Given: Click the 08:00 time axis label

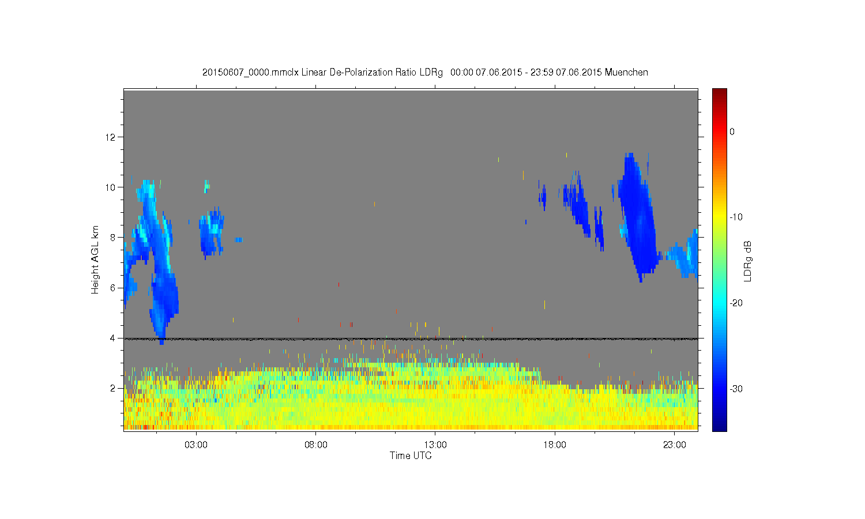Looking at the screenshot, I should coord(316,445).
